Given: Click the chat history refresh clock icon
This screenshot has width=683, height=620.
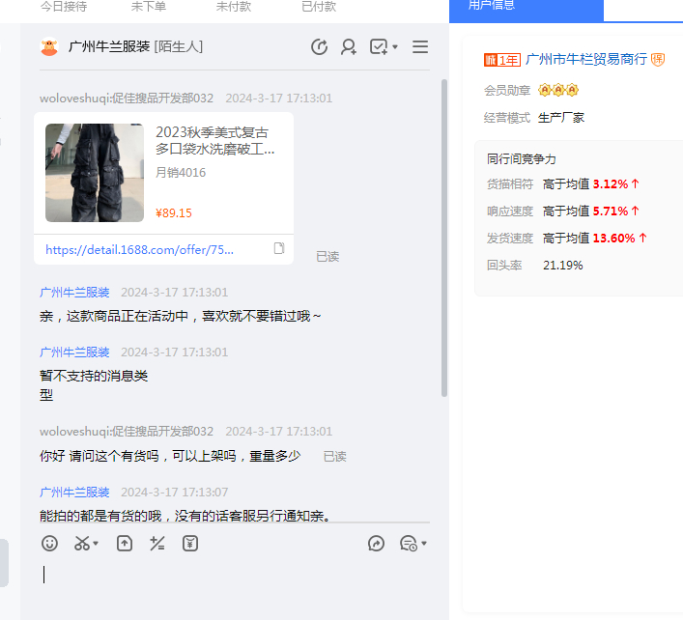Looking at the screenshot, I should click(x=320, y=46).
